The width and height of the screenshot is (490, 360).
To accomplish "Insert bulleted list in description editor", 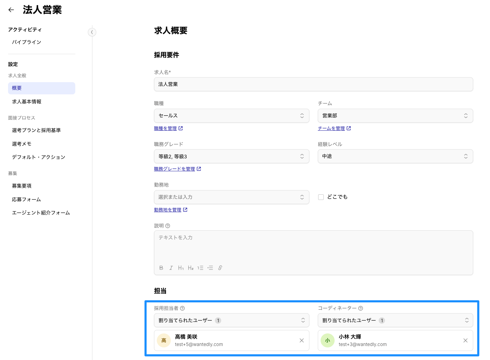I will (x=210, y=268).
